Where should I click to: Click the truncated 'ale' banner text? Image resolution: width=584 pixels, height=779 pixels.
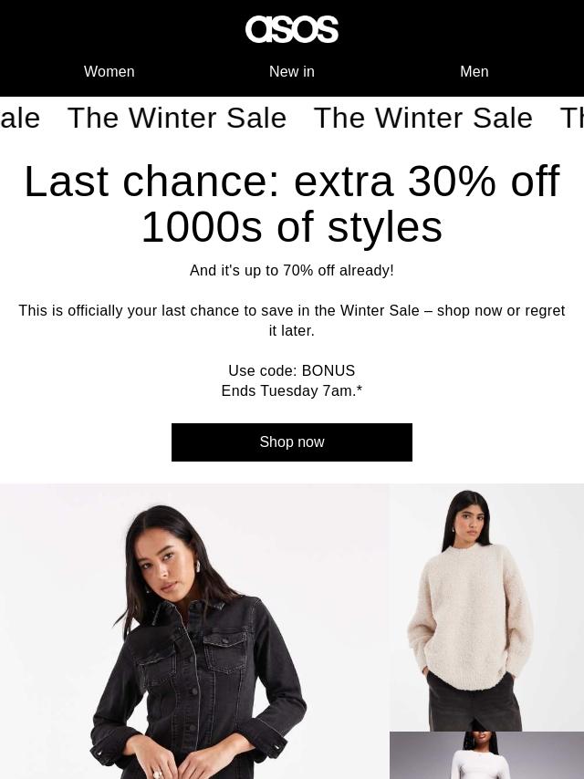tap(20, 119)
